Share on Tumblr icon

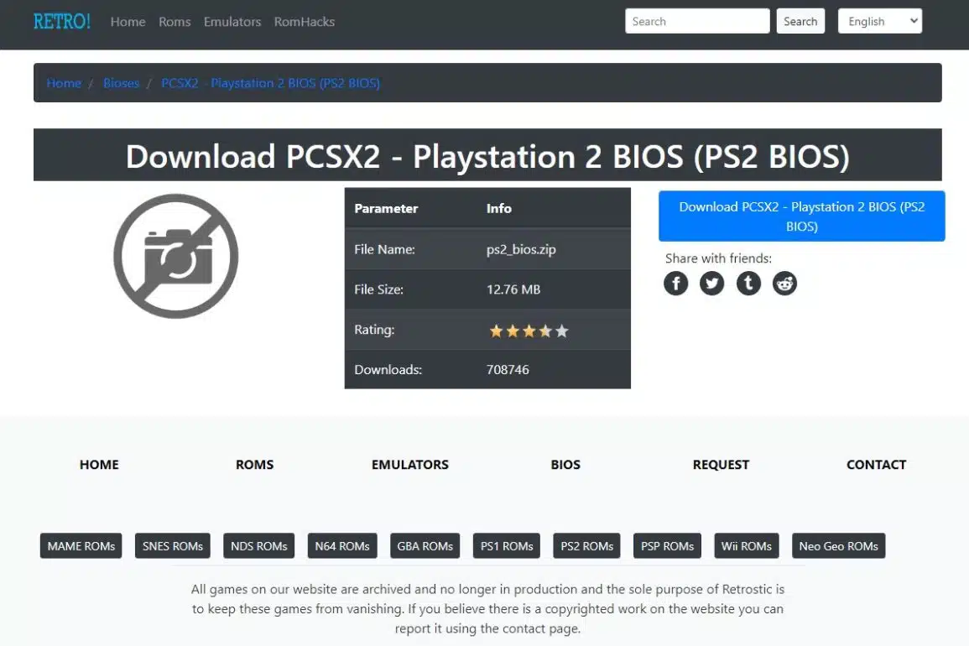tap(748, 283)
